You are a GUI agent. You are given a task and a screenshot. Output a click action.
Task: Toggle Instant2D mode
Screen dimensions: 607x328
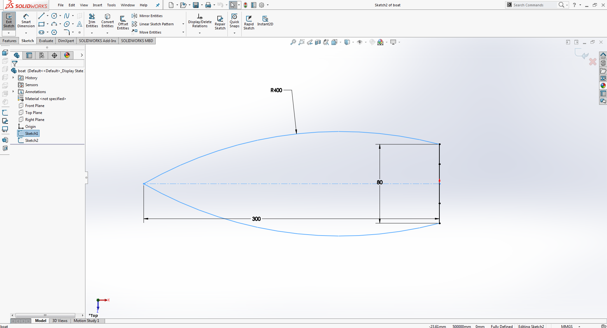pos(265,21)
